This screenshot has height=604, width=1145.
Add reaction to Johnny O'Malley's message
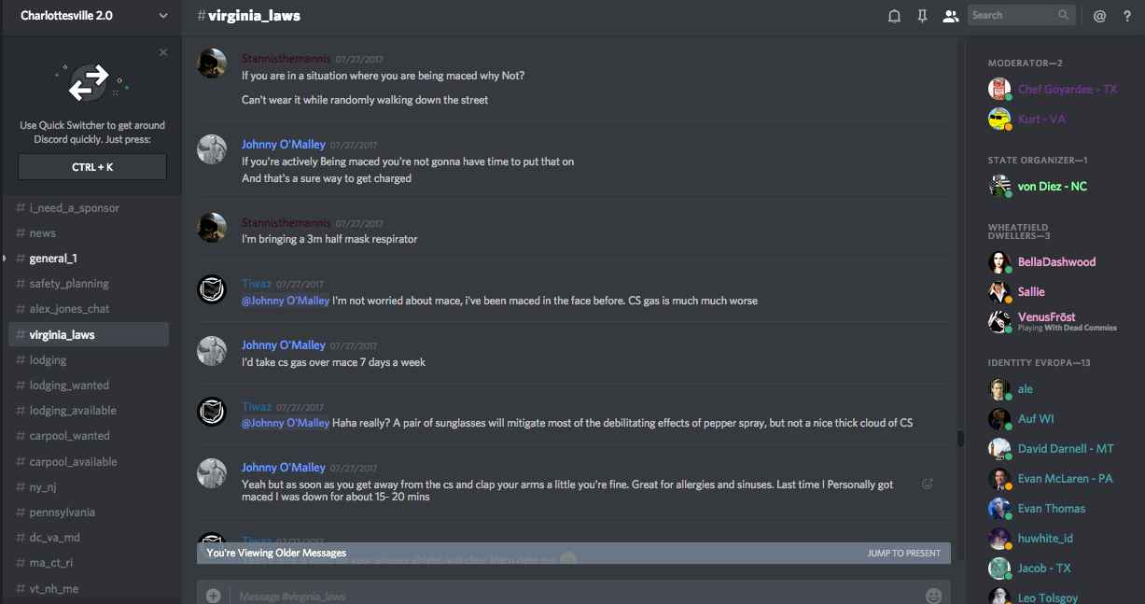click(x=927, y=484)
